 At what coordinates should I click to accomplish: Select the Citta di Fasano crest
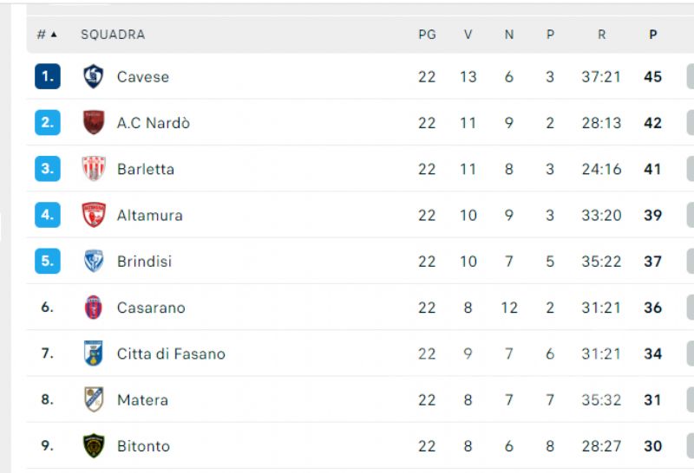(x=94, y=353)
